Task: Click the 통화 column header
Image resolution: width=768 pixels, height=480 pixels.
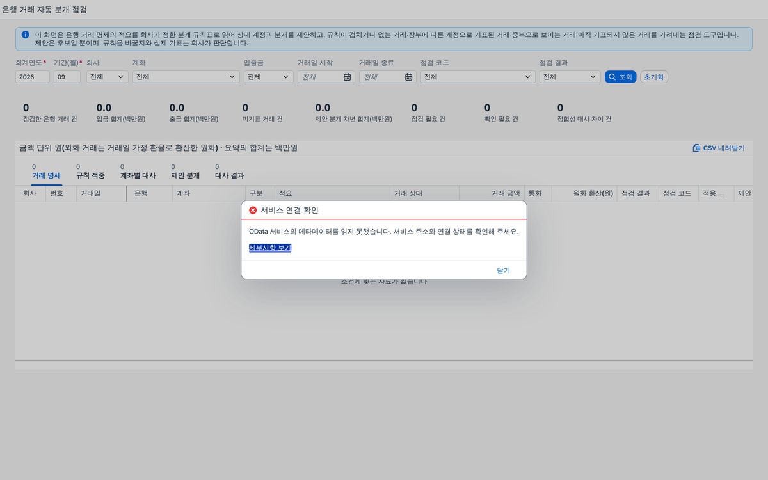Action: (538, 193)
